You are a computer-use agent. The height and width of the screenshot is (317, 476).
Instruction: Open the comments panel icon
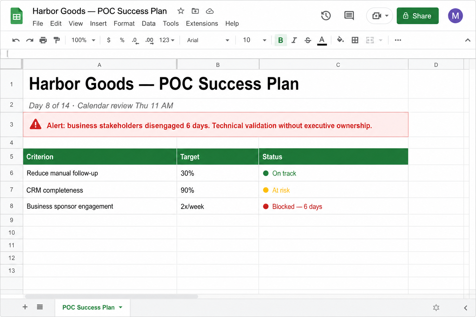coord(349,15)
